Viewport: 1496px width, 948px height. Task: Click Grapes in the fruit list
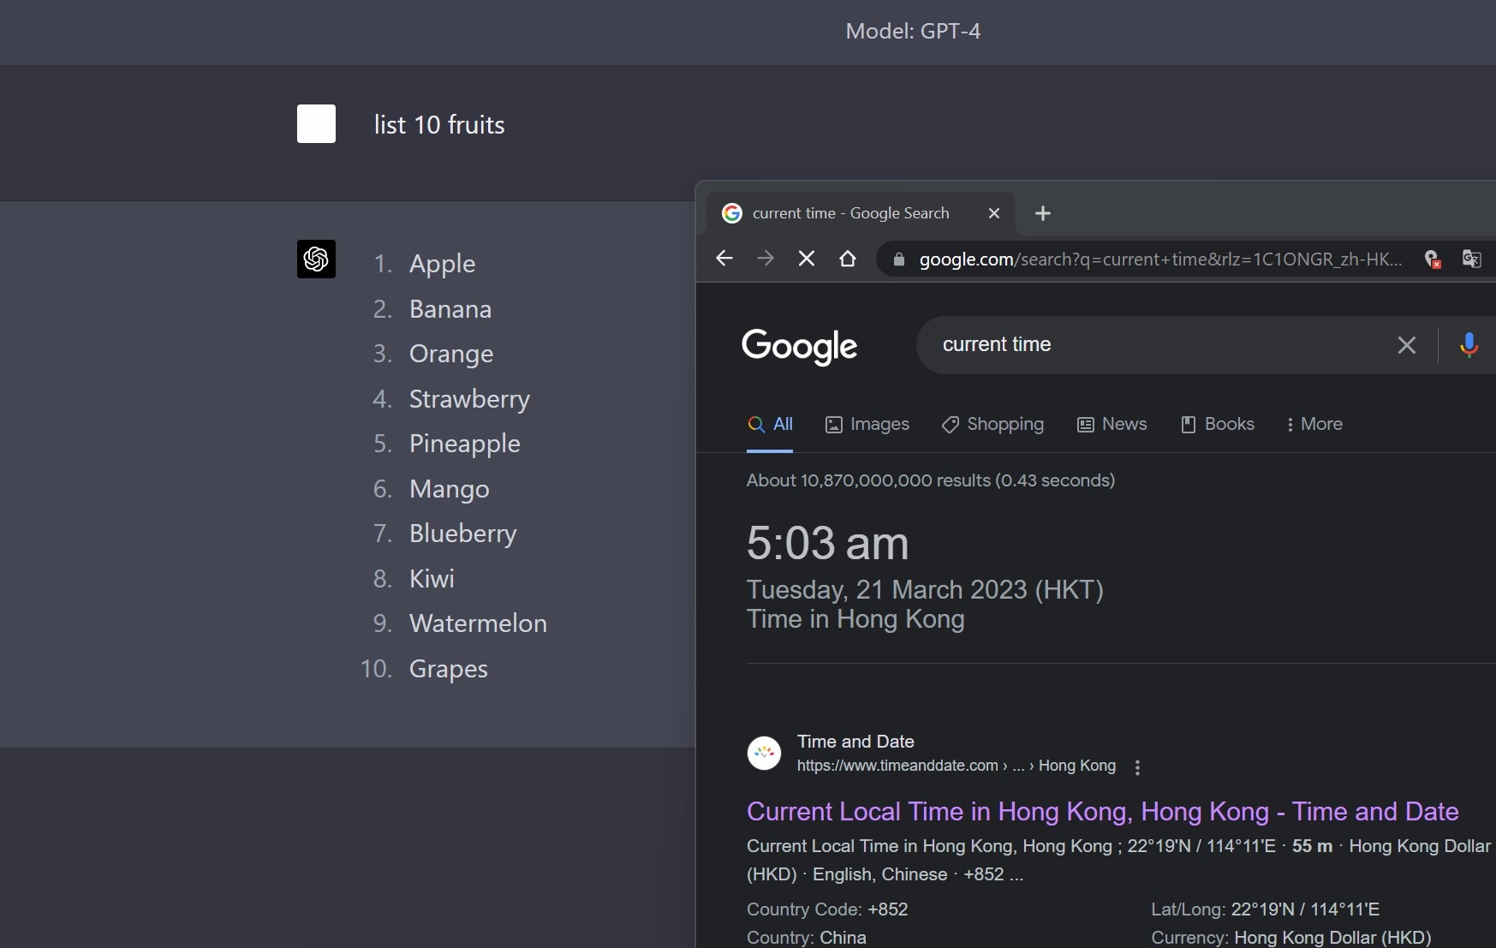coord(449,669)
